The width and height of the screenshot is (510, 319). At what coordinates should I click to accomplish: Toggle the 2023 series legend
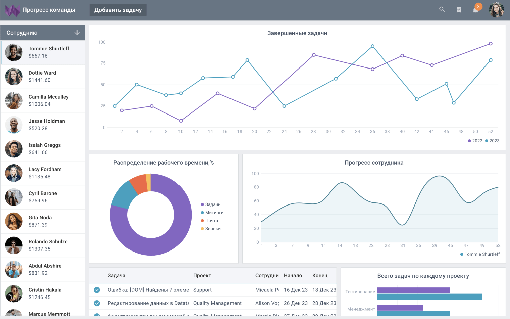(x=492, y=141)
